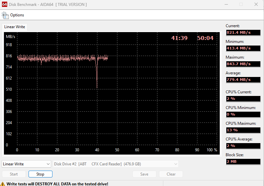Click the Average speed value 779.4 MB/s
The height and width of the screenshot is (186, 264).
[243, 80]
